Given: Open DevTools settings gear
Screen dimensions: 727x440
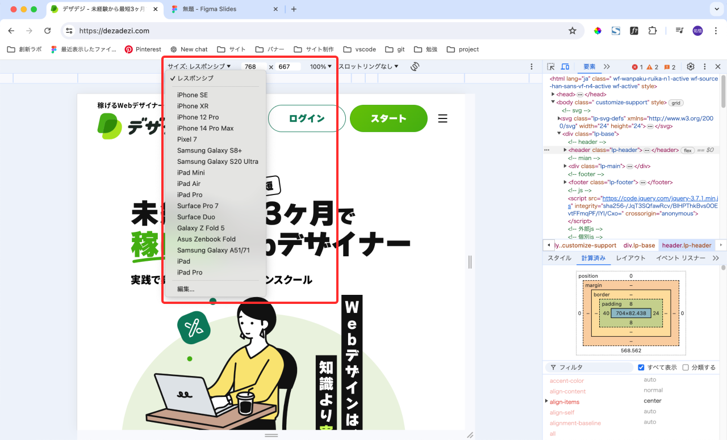Looking at the screenshot, I should pos(691,66).
